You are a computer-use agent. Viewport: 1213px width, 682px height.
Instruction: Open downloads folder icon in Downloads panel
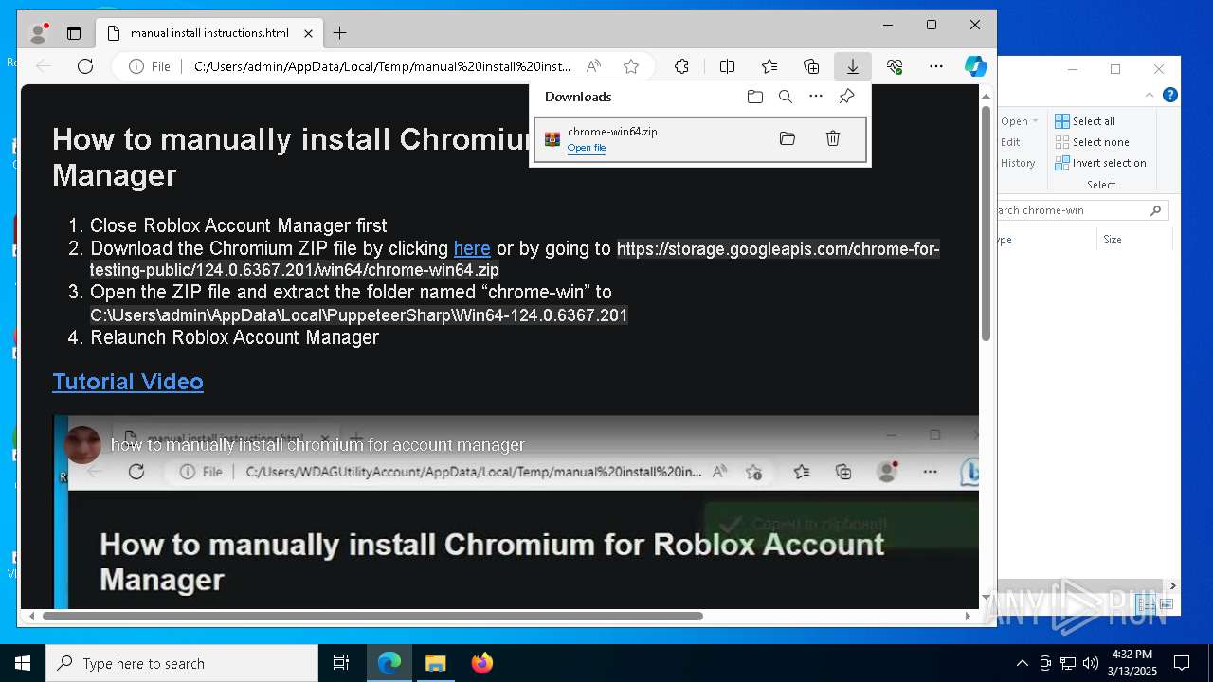755,97
